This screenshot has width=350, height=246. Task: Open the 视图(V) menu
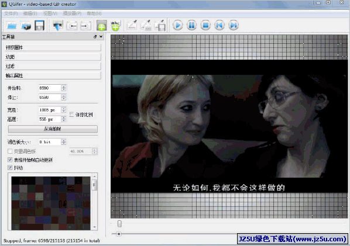click(50, 13)
